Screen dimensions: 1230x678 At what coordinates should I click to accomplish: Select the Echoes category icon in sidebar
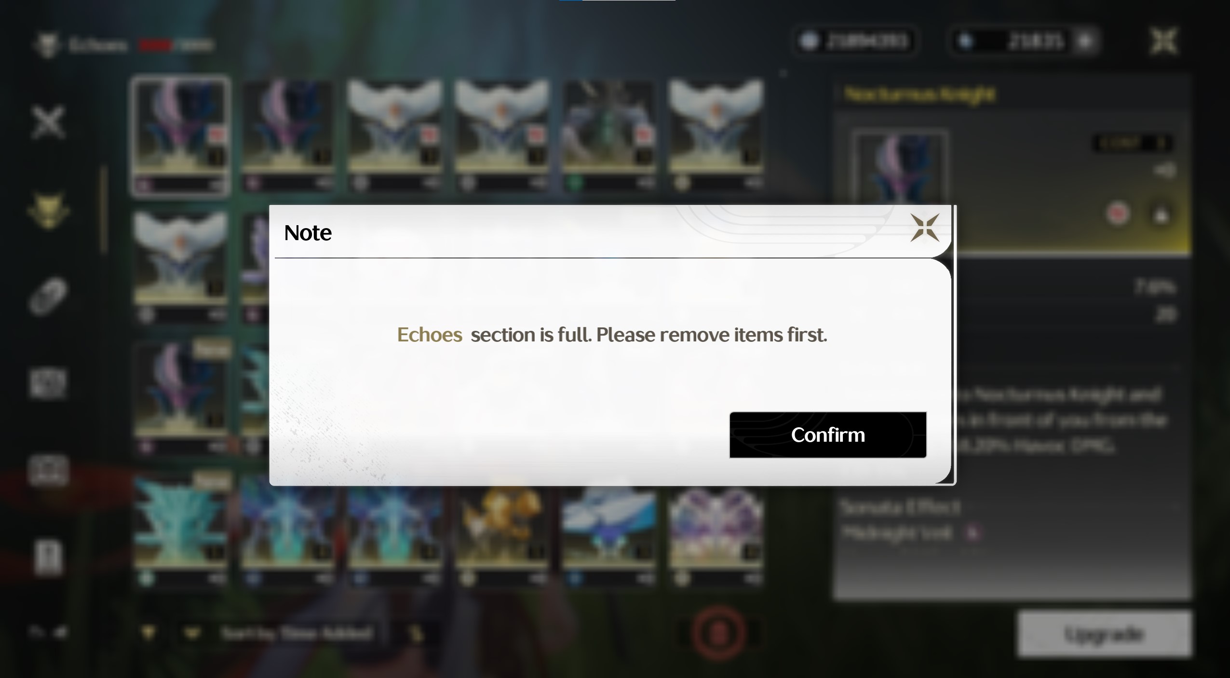pos(48,210)
